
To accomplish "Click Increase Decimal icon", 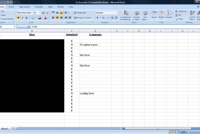I will coord(112,18).
